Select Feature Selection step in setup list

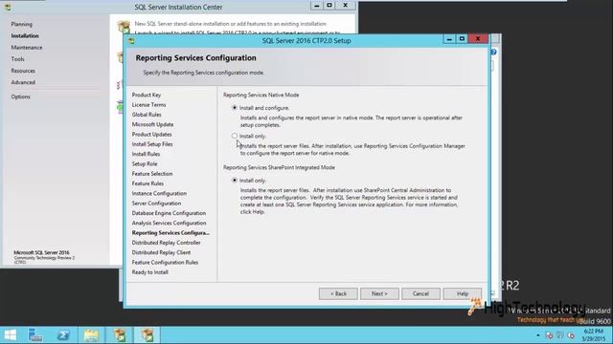coord(152,174)
